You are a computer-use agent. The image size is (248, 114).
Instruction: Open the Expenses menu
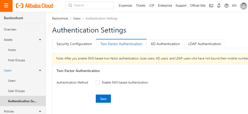(x=126, y=6)
